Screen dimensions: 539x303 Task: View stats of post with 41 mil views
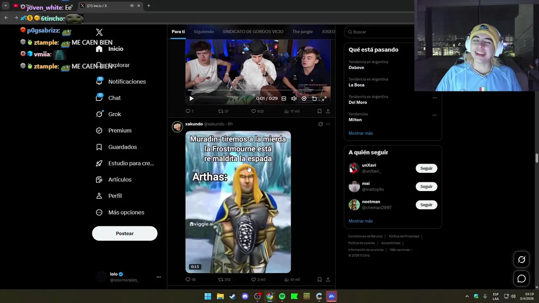[x=292, y=279]
